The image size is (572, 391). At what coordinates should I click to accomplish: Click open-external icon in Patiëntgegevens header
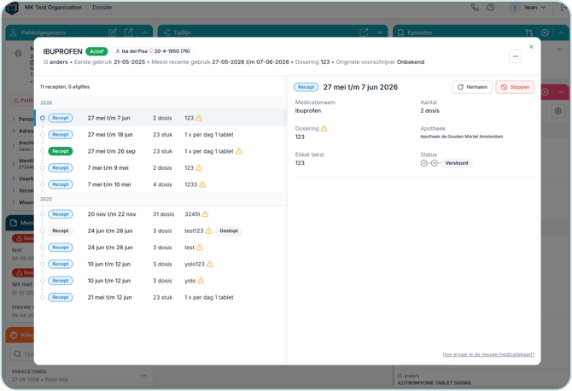click(129, 32)
